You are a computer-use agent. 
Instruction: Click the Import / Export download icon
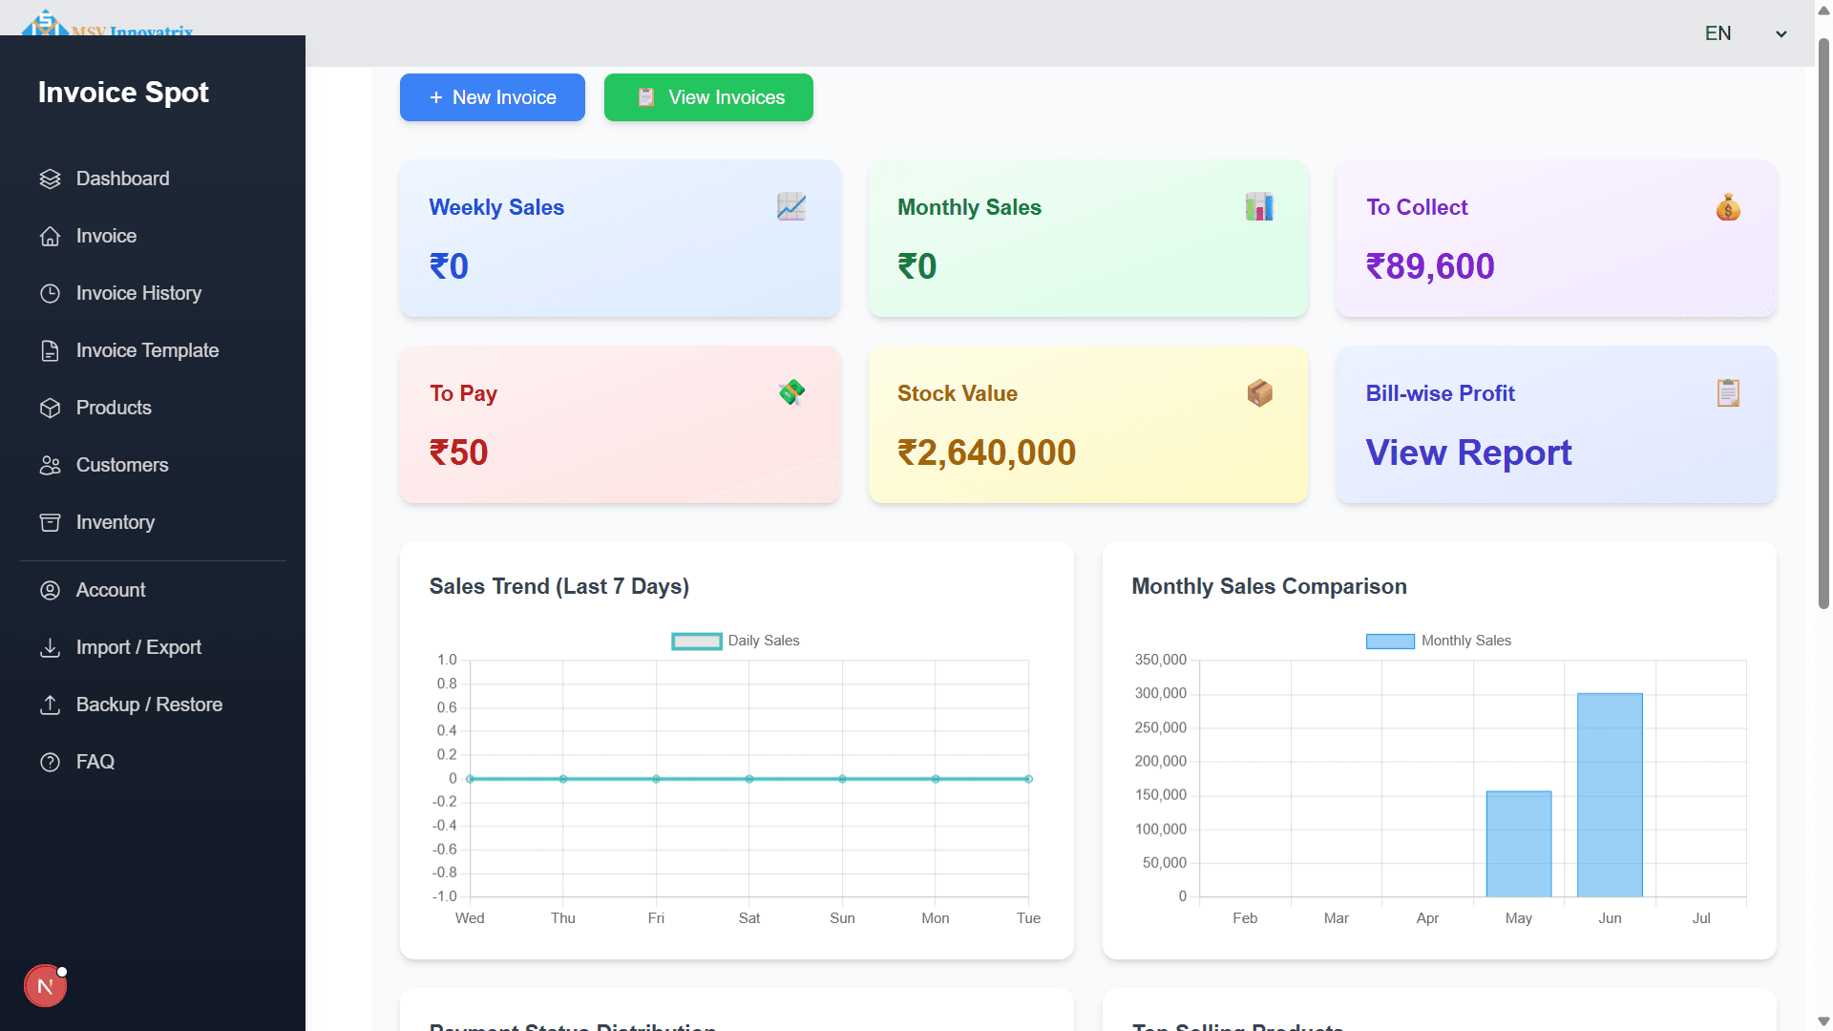(50, 647)
